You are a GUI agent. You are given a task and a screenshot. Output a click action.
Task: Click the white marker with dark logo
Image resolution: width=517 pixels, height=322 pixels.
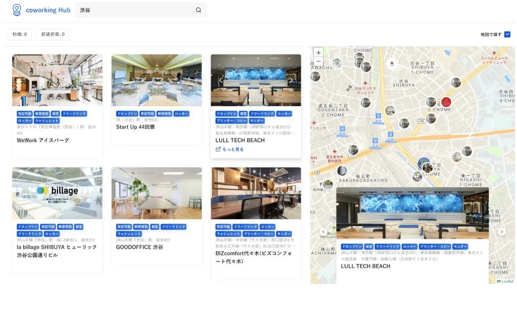pos(392,63)
